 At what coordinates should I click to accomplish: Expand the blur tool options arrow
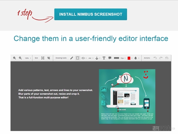tap(139, 58)
